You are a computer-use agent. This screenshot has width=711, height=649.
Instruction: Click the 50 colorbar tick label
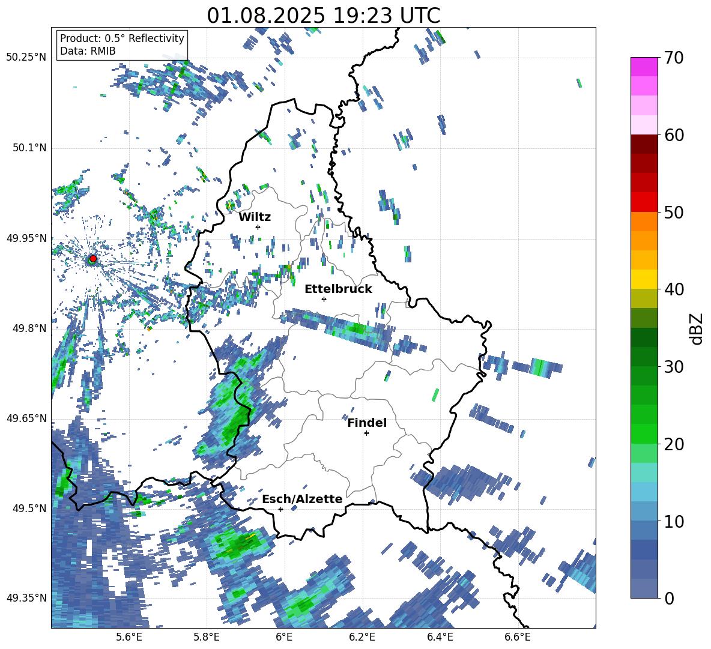coord(674,212)
